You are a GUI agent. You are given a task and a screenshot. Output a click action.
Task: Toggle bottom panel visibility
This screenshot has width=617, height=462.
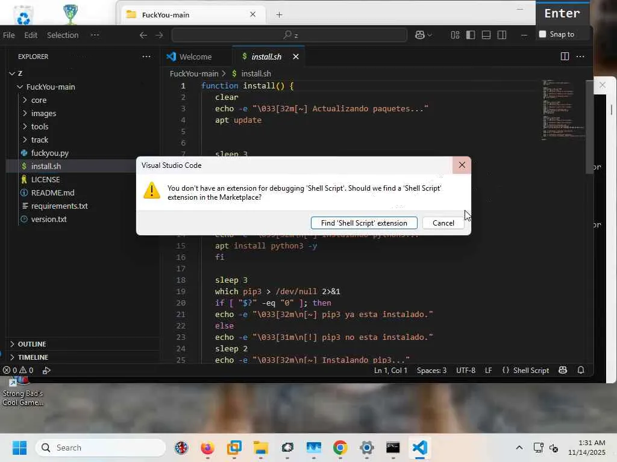point(486,35)
